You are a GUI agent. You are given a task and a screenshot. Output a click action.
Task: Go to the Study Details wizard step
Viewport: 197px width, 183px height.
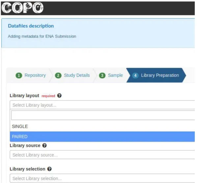(77, 75)
